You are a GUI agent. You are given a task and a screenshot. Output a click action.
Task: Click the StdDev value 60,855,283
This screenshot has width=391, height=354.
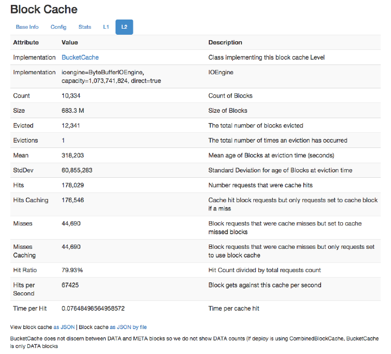tap(77, 170)
